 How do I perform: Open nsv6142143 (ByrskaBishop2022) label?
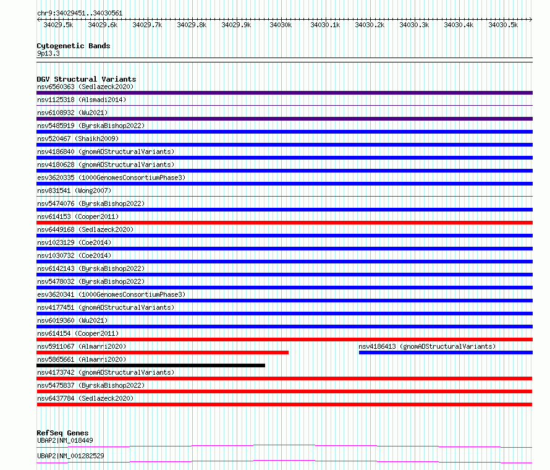[x=91, y=268]
